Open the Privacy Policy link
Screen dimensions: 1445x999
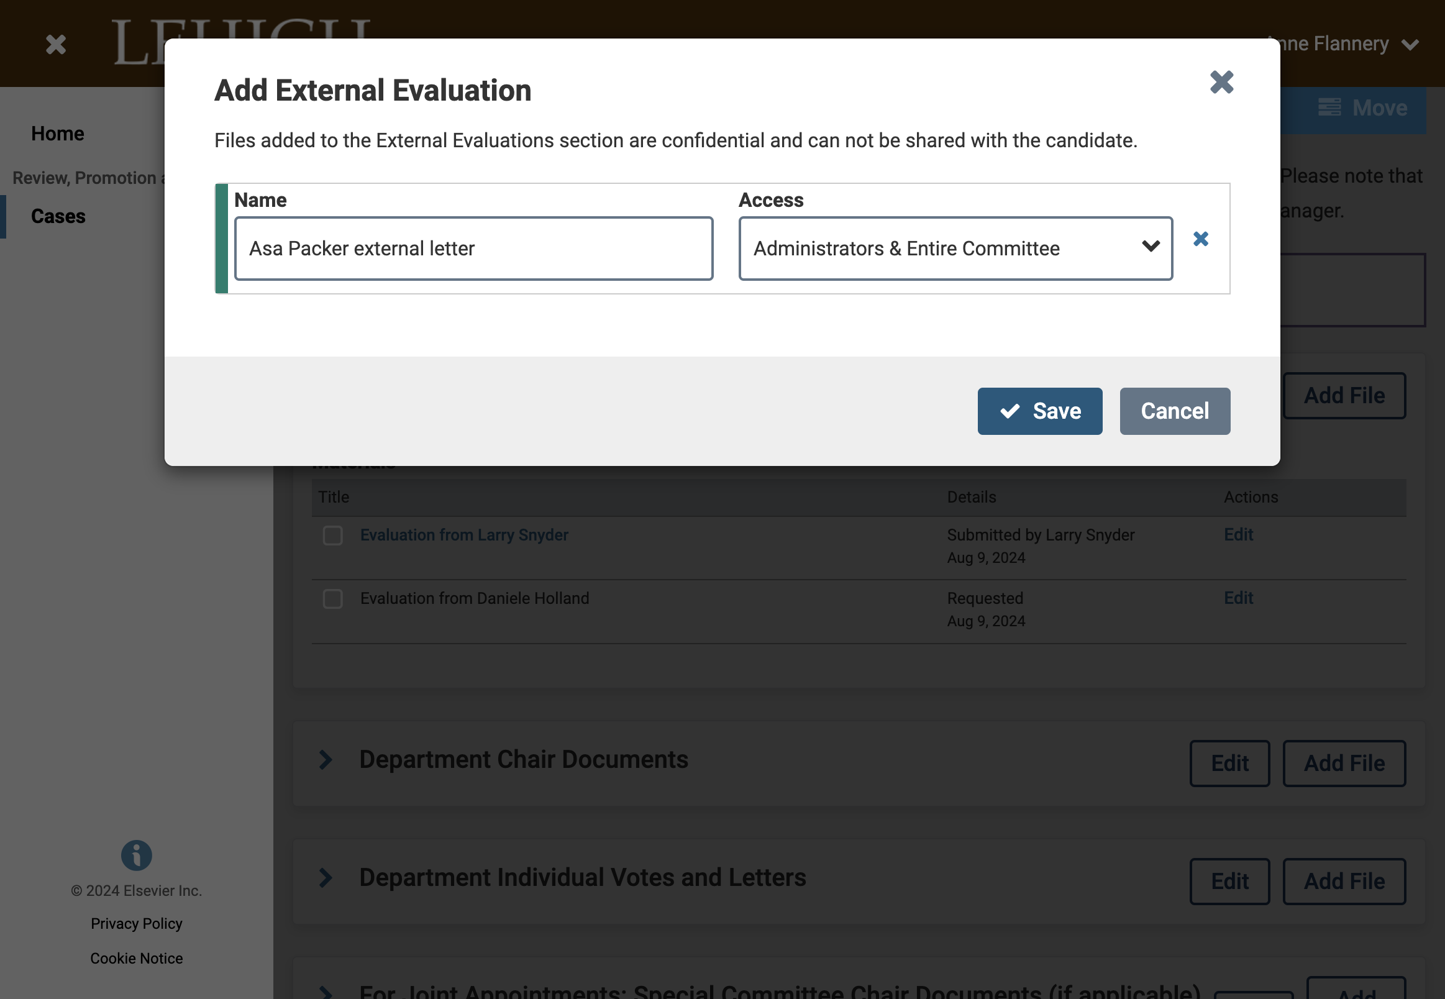pos(137,923)
